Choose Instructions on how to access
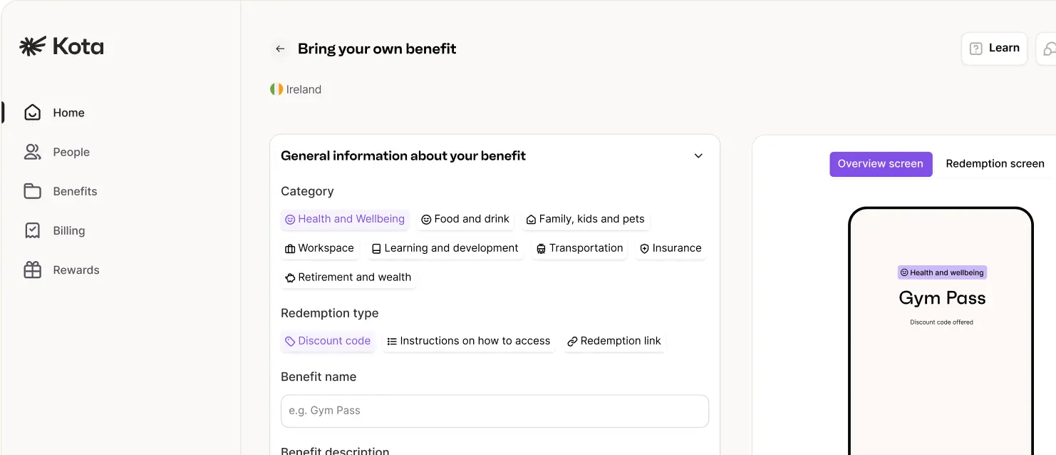The image size is (1056, 455). pyautogui.click(x=469, y=341)
